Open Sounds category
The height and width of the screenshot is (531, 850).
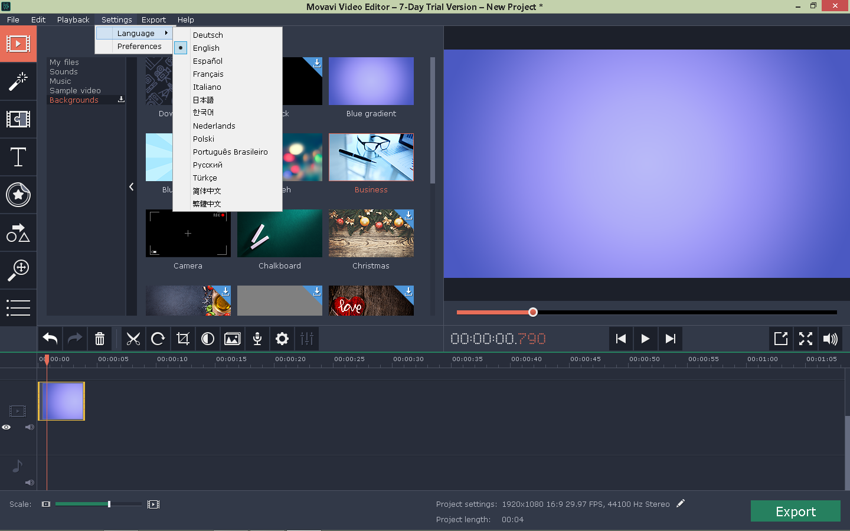click(x=64, y=71)
